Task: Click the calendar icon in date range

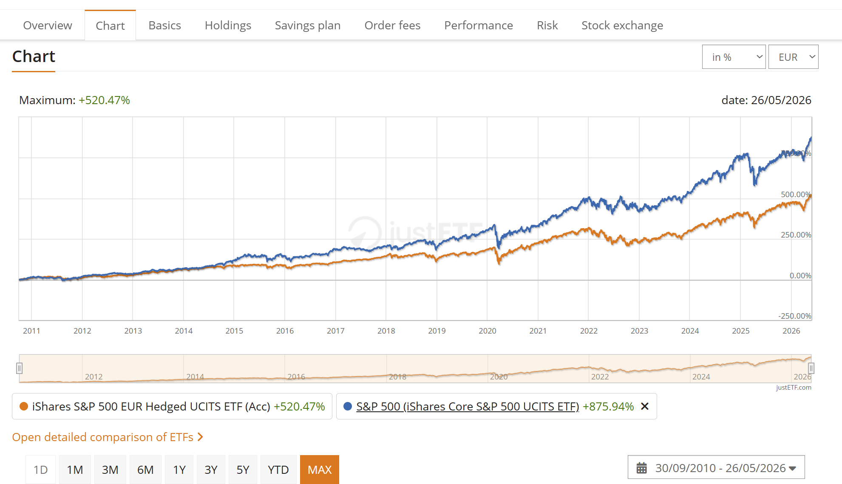Action: (x=641, y=468)
